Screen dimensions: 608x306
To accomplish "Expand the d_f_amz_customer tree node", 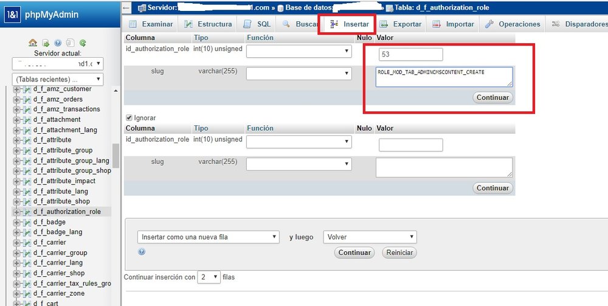I will pyautogui.click(x=16, y=89).
